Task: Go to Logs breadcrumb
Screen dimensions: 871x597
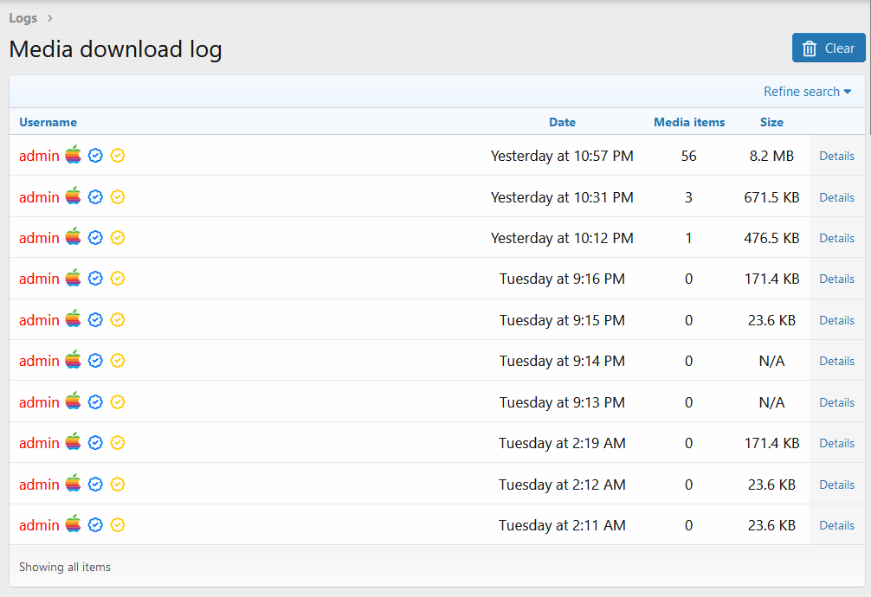Action: pyautogui.click(x=23, y=18)
